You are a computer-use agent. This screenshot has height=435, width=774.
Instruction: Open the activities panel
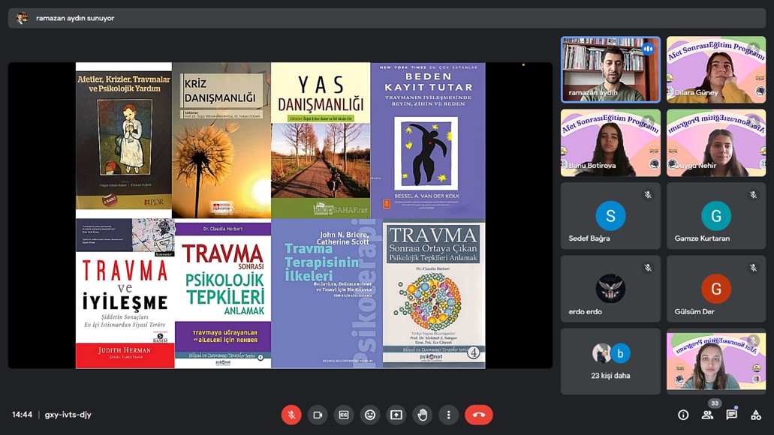[756, 415]
